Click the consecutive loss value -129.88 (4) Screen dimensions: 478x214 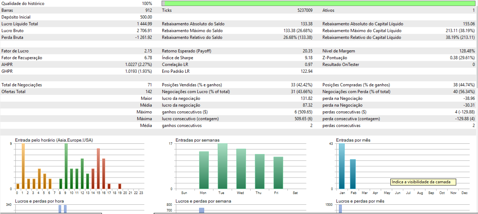[x=464, y=119]
